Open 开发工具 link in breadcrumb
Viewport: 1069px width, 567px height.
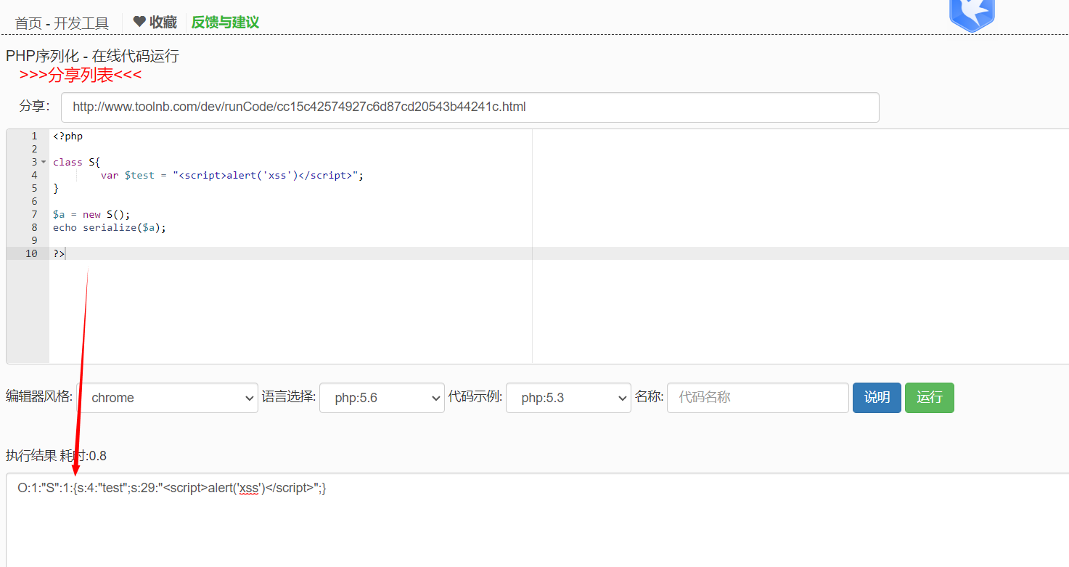tap(81, 23)
